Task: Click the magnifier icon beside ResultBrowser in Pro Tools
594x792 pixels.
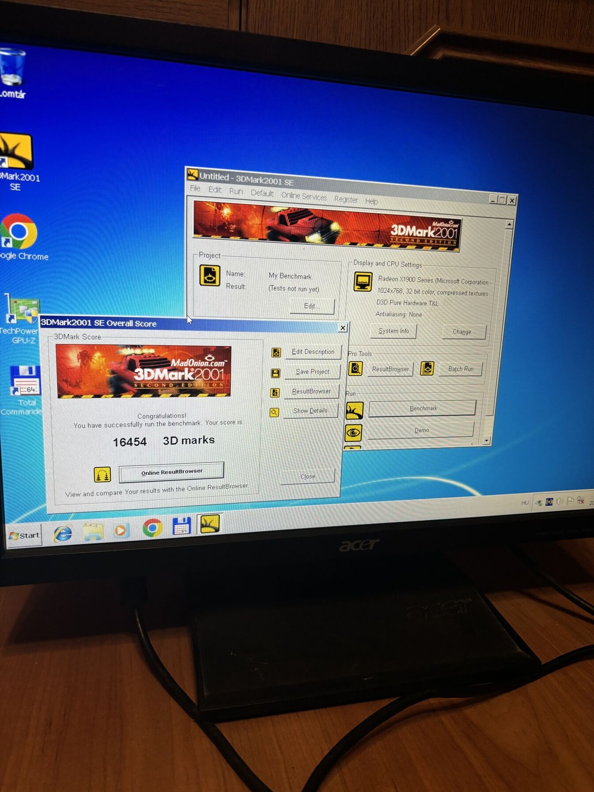Action: [356, 369]
